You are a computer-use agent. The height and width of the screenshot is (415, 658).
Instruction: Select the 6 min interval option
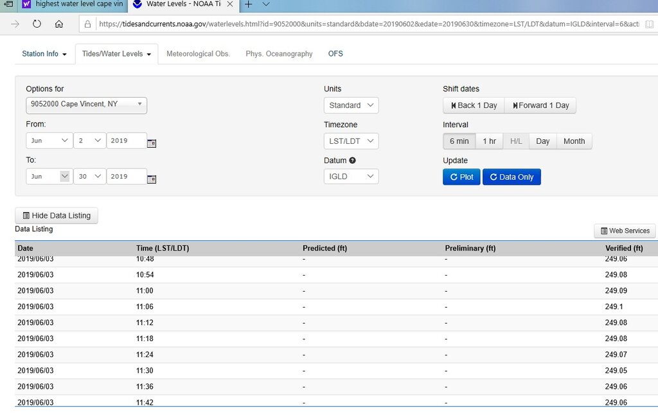(x=459, y=141)
